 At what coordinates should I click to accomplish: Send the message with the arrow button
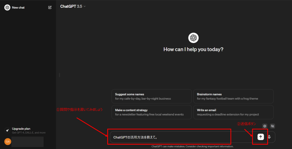point(261,137)
